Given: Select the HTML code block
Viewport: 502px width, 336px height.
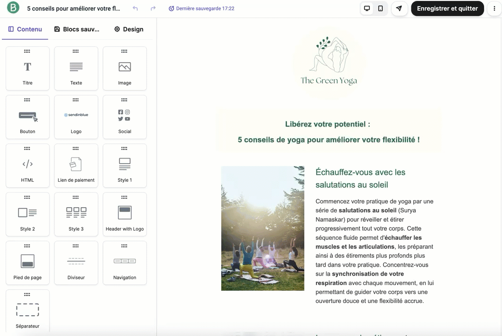Looking at the screenshot, I should click(27, 166).
